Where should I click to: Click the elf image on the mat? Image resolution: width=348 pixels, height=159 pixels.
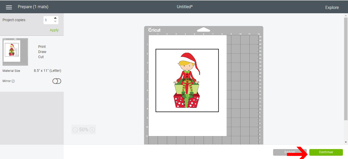click(x=187, y=80)
